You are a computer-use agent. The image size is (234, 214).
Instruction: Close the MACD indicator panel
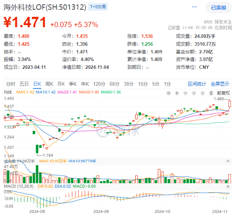(228, 186)
